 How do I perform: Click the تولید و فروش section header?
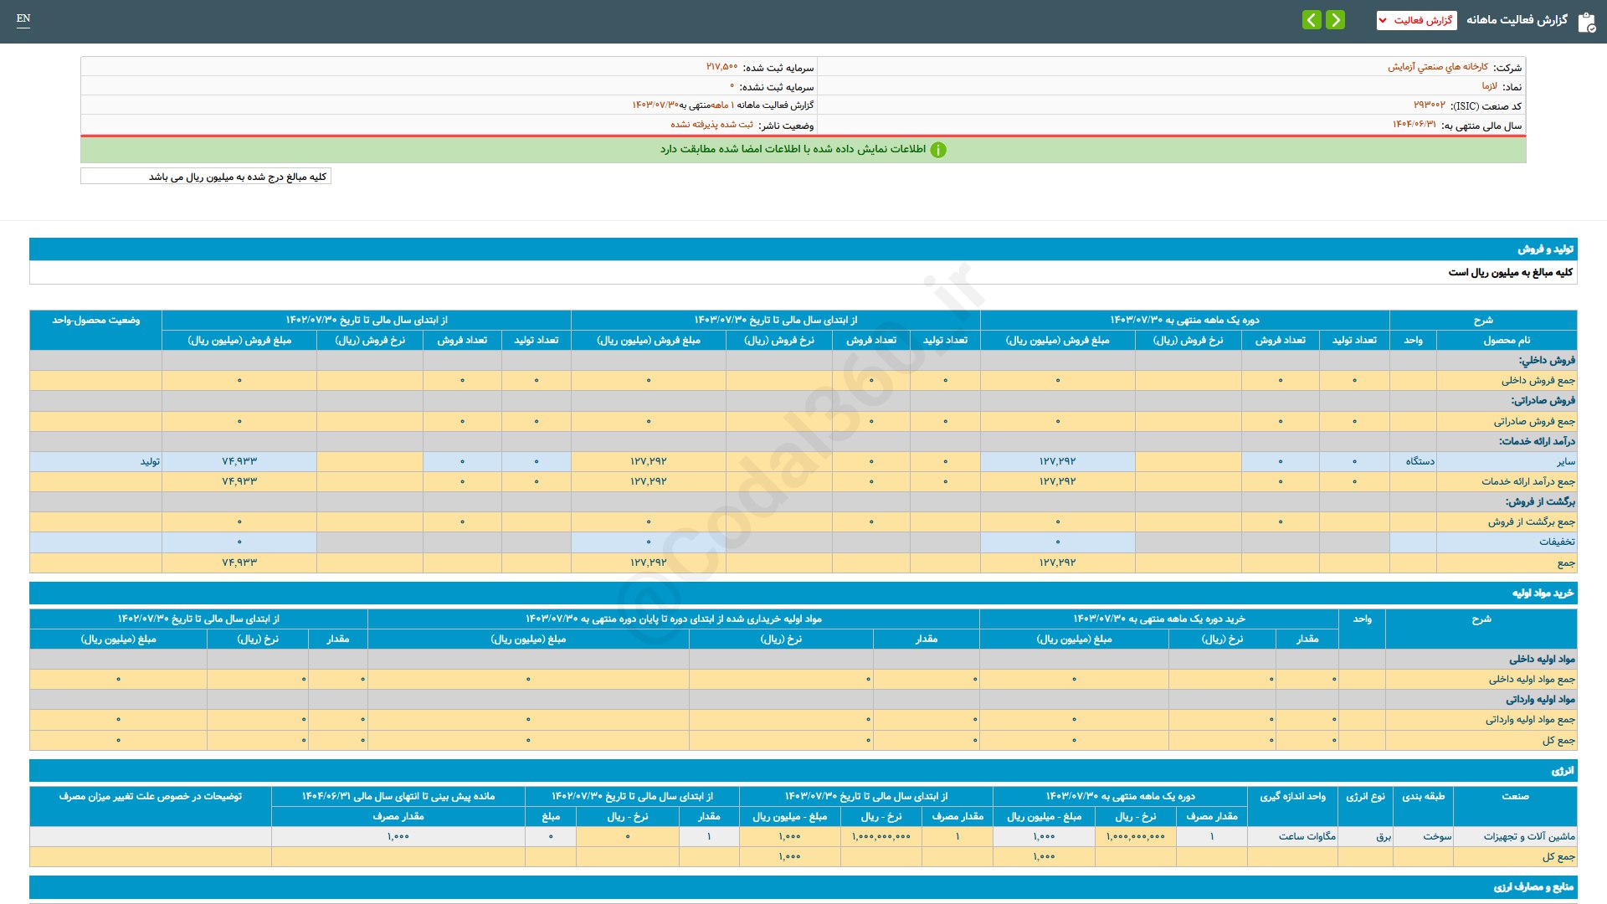1545,249
